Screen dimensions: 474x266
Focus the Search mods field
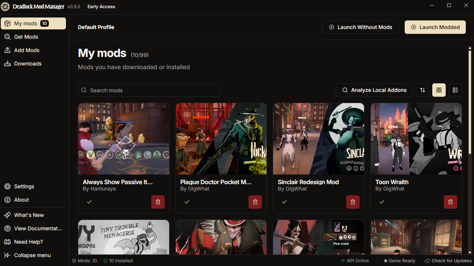tap(149, 90)
